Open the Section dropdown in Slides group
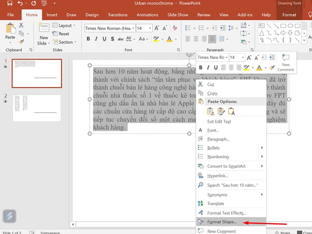 coord(64,42)
